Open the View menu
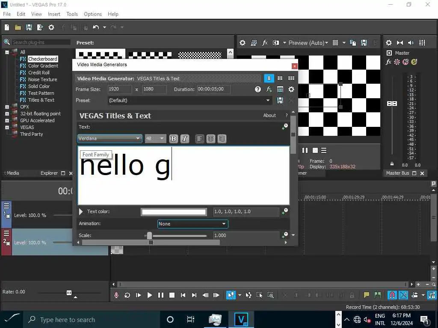The width and height of the screenshot is (438, 328). click(36, 14)
